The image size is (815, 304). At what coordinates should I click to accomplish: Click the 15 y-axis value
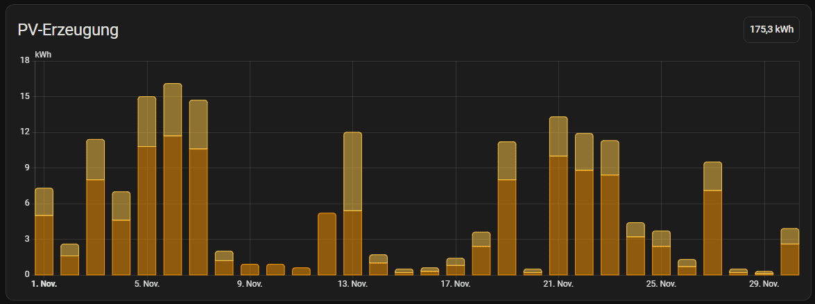[25, 96]
